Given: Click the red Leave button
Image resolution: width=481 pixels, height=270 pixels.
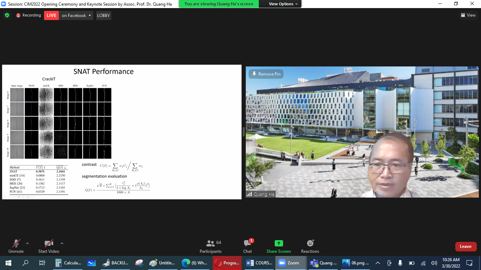Looking at the screenshot, I should click(466, 246).
